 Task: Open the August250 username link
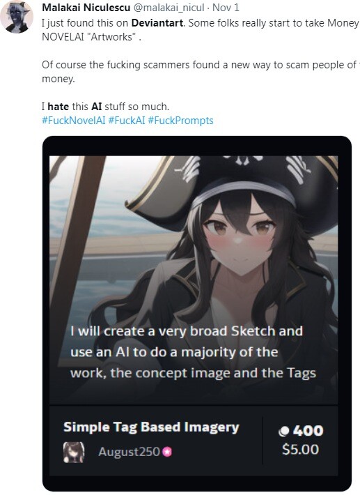pyautogui.click(x=129, y=452)
